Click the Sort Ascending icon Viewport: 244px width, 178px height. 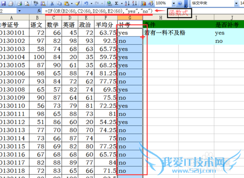127,3
